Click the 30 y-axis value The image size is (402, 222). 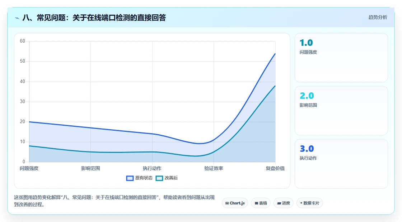coord(23,102)
